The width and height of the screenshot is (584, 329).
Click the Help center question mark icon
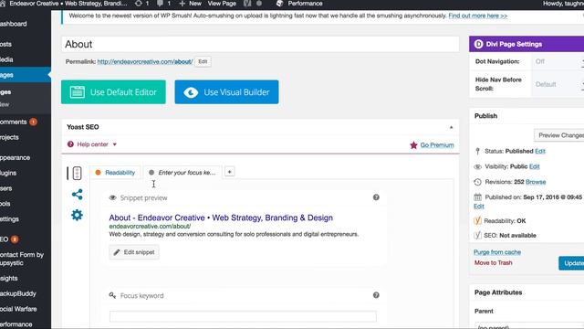click(70, 144)
